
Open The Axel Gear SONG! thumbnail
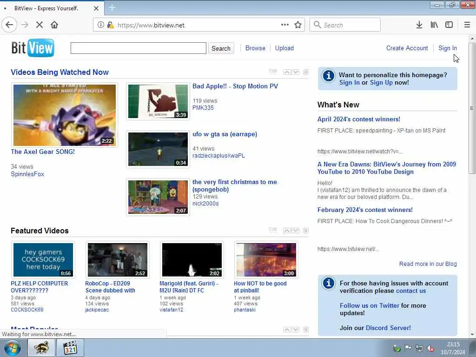[x=64, y=115]
